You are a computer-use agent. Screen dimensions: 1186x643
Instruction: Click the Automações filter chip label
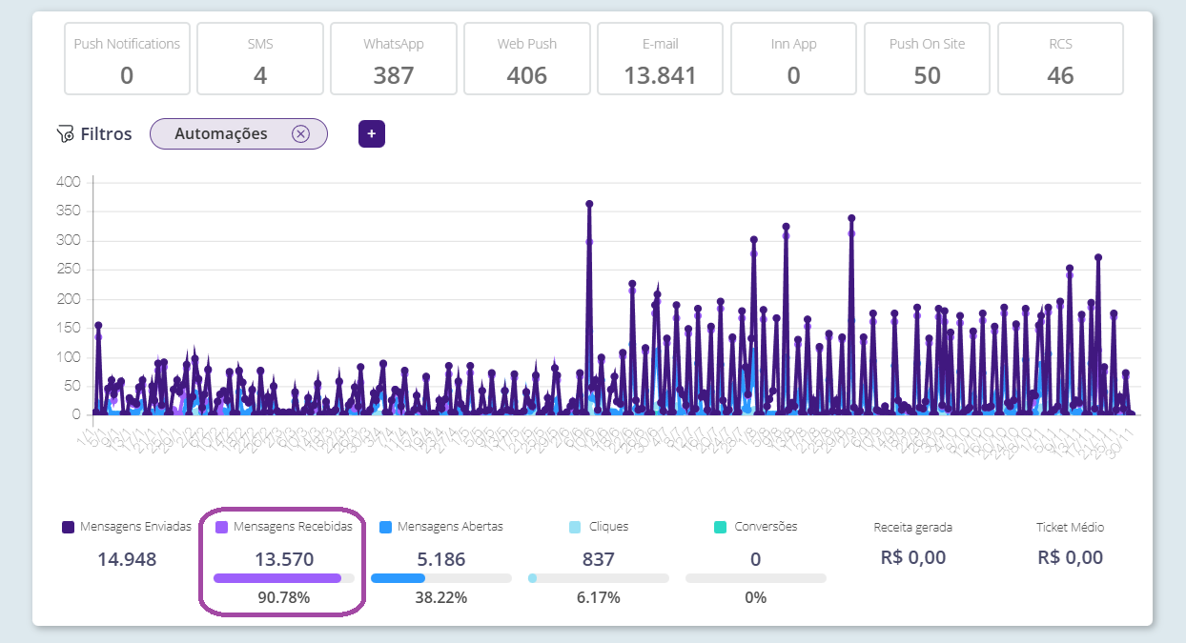pyautogui.click(x=221, y=134)
